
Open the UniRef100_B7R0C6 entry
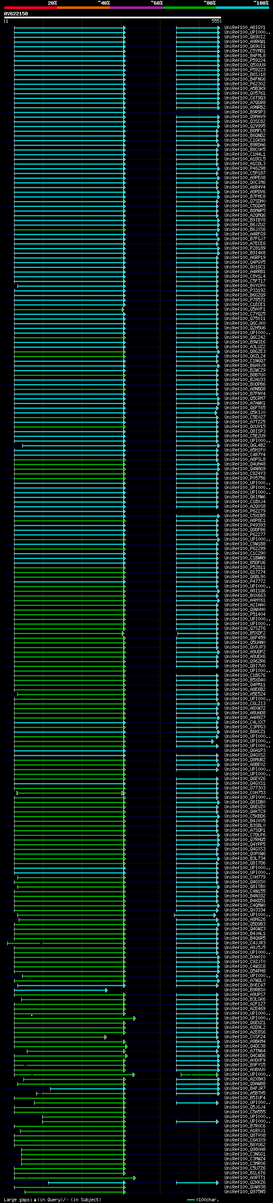244,1126
